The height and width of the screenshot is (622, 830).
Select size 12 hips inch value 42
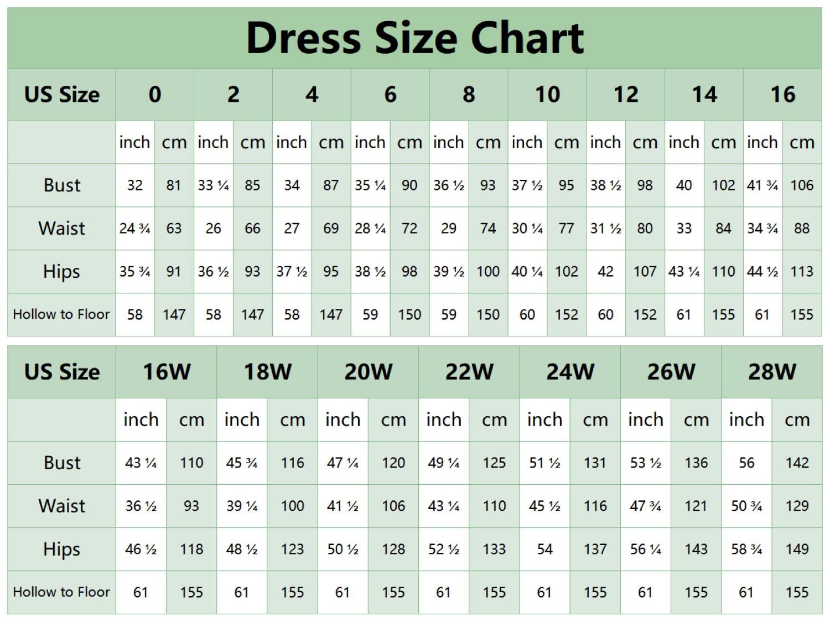(605, 272)
